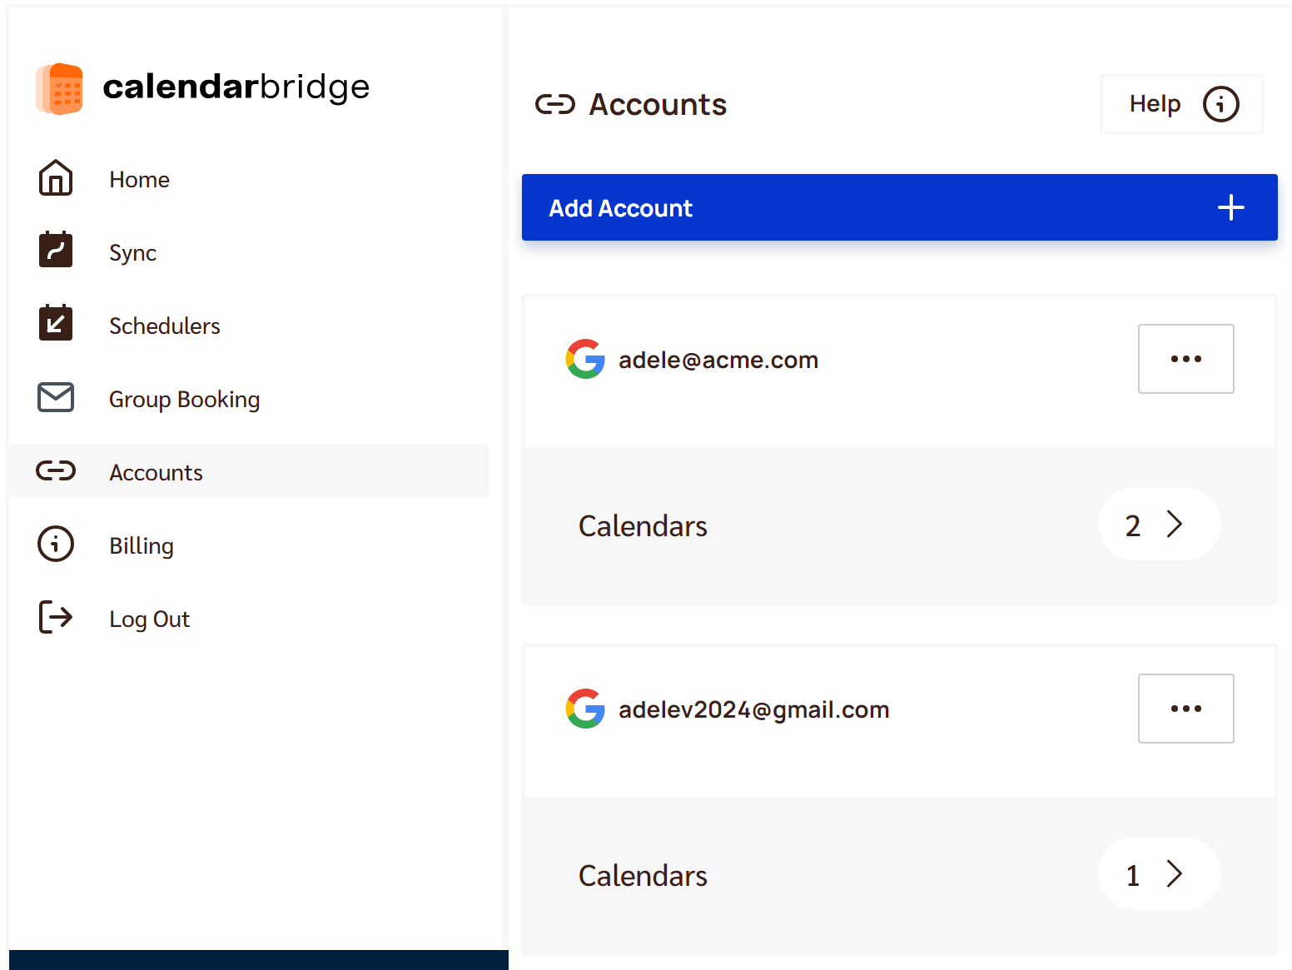The height and width of the screenshot is (970, 1292).
Task: Choose Log Out in the sidebar
Action: click(150, 619)
